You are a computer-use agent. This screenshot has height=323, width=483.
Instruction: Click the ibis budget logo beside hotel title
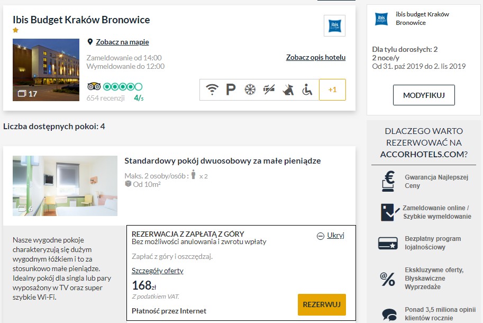tap(334, 25)
